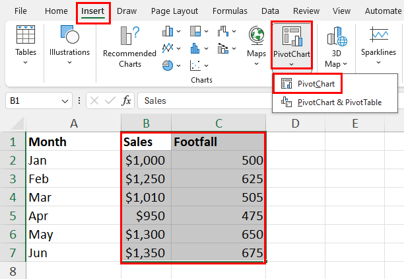404x279 pixels.
Task: Expand the hierarchy chart dropdown arrow
Action: (206, 32)
